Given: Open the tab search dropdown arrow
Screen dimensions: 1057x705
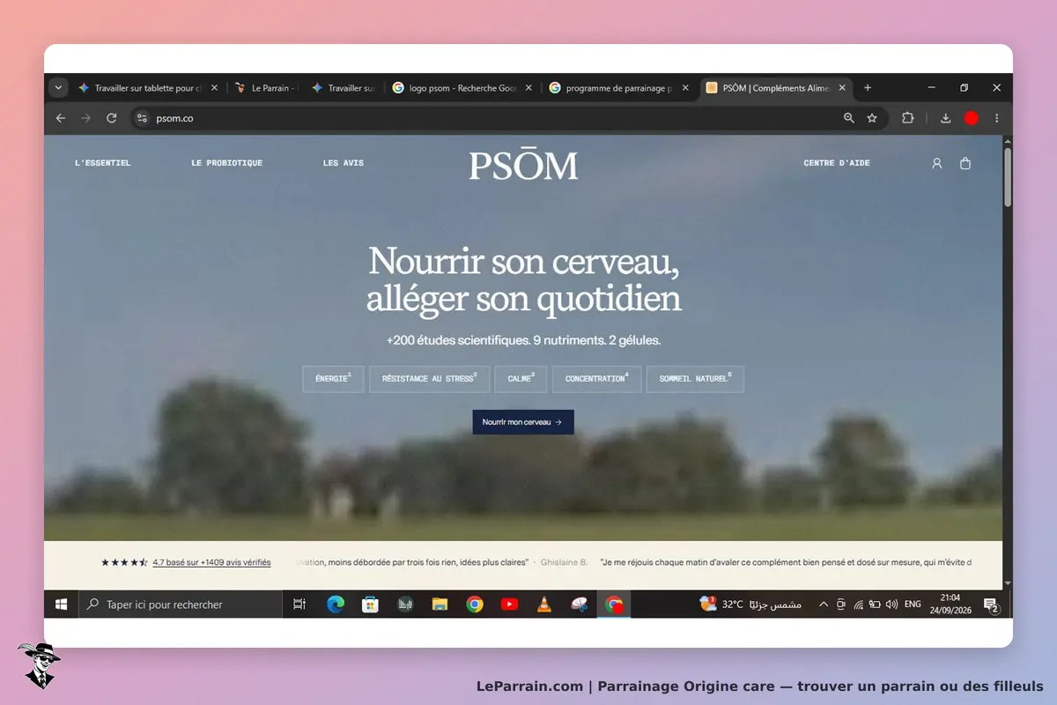Looking at the screenshot, I should (58, 88).
